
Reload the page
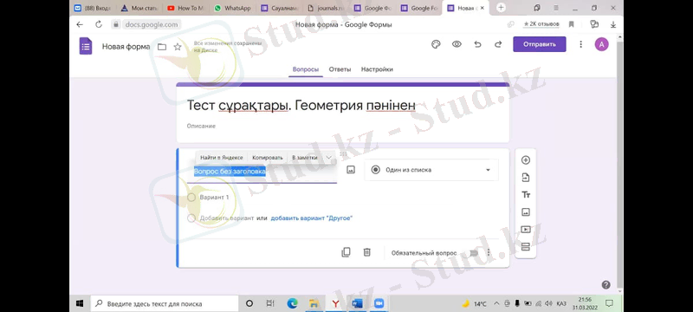[99, 25]
